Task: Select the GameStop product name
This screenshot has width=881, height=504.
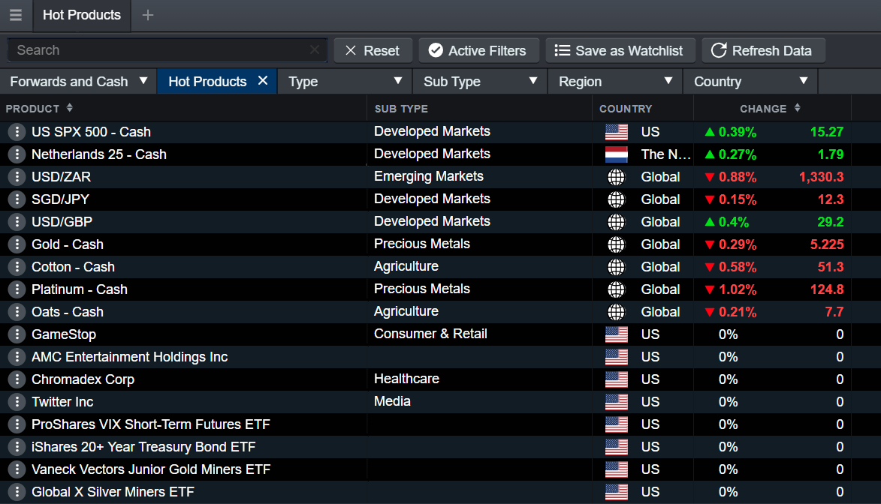Action: (x=64, y=334)
